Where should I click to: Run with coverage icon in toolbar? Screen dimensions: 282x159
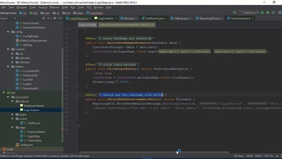point(273,13)
